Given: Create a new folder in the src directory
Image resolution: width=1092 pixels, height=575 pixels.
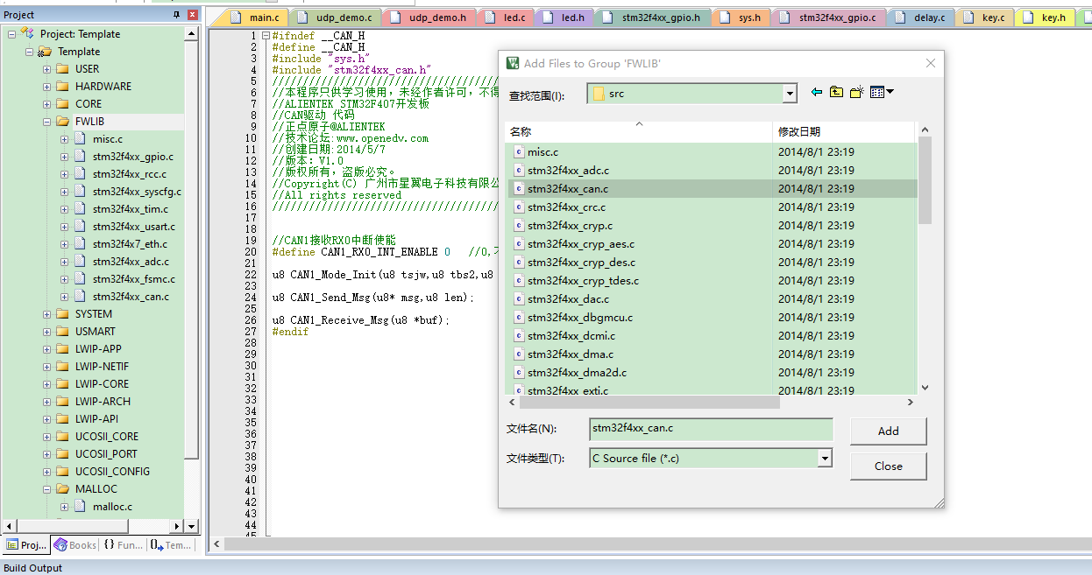Looking at the screenshot, I should pos(856,91).
